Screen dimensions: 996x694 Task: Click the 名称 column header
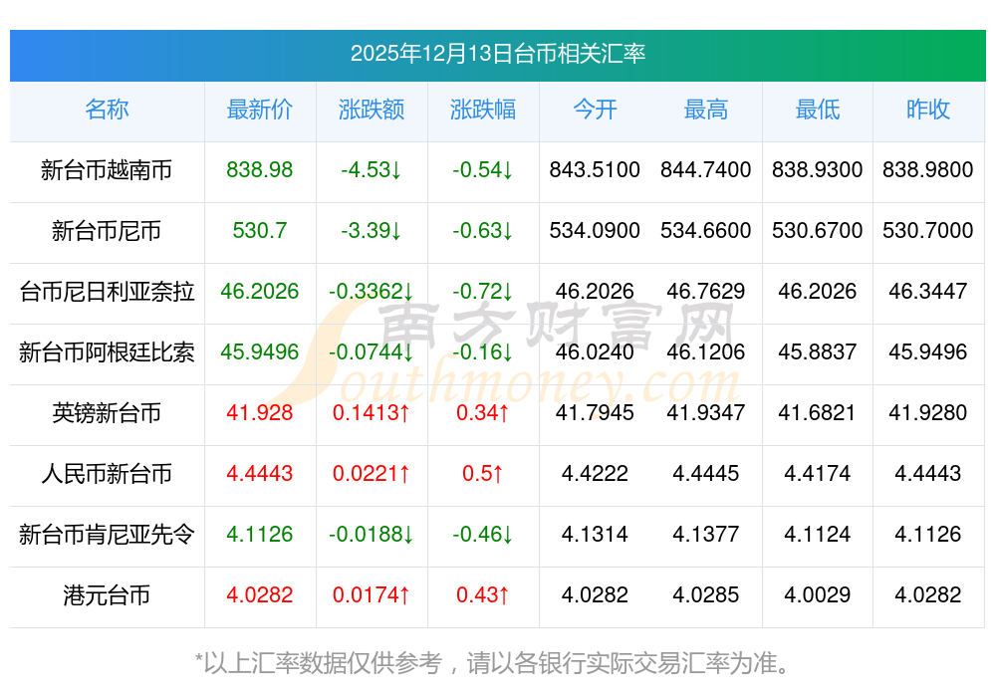[x=107, y=110]
